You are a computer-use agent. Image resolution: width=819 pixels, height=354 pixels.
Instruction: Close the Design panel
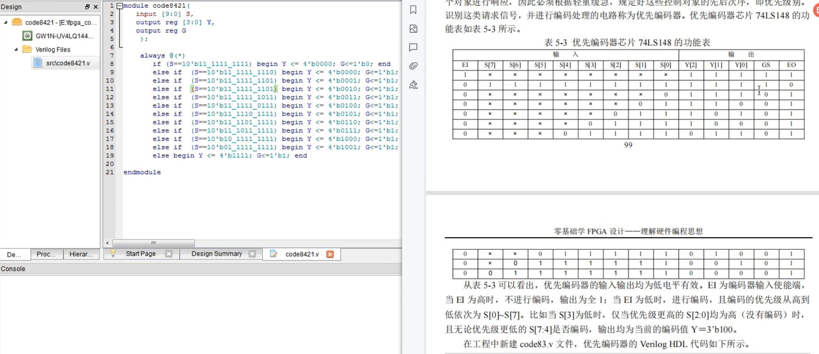click(x=96, y=7)
